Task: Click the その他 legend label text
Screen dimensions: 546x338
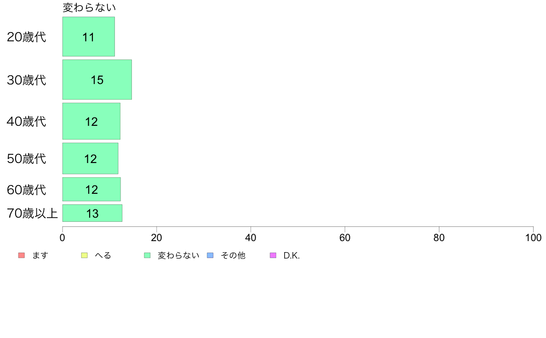Action: [x=233, y=255]
